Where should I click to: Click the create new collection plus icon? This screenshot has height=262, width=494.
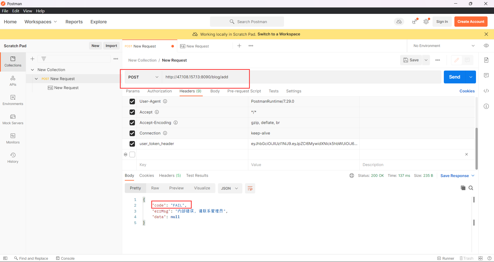point(32,59)
